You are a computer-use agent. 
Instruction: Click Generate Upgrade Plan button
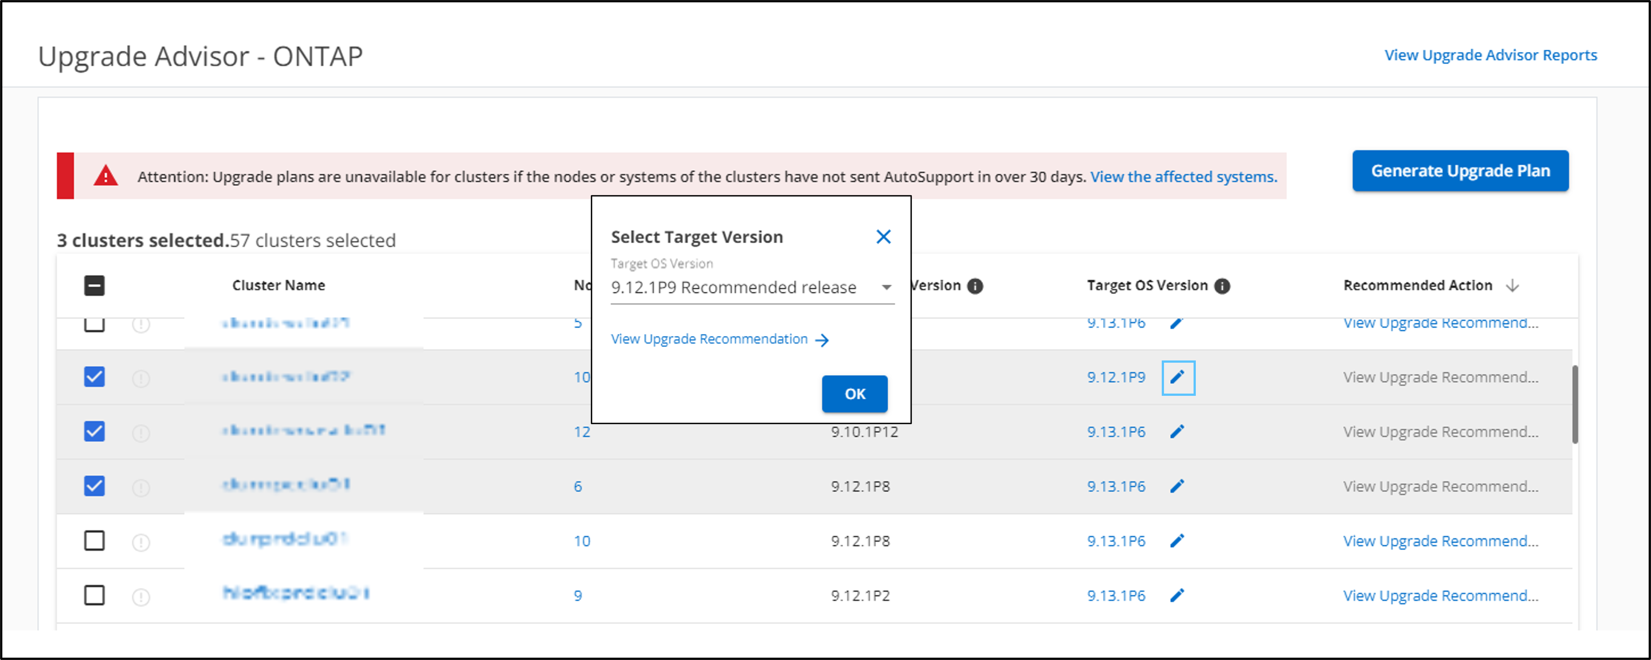point(1460,171)
